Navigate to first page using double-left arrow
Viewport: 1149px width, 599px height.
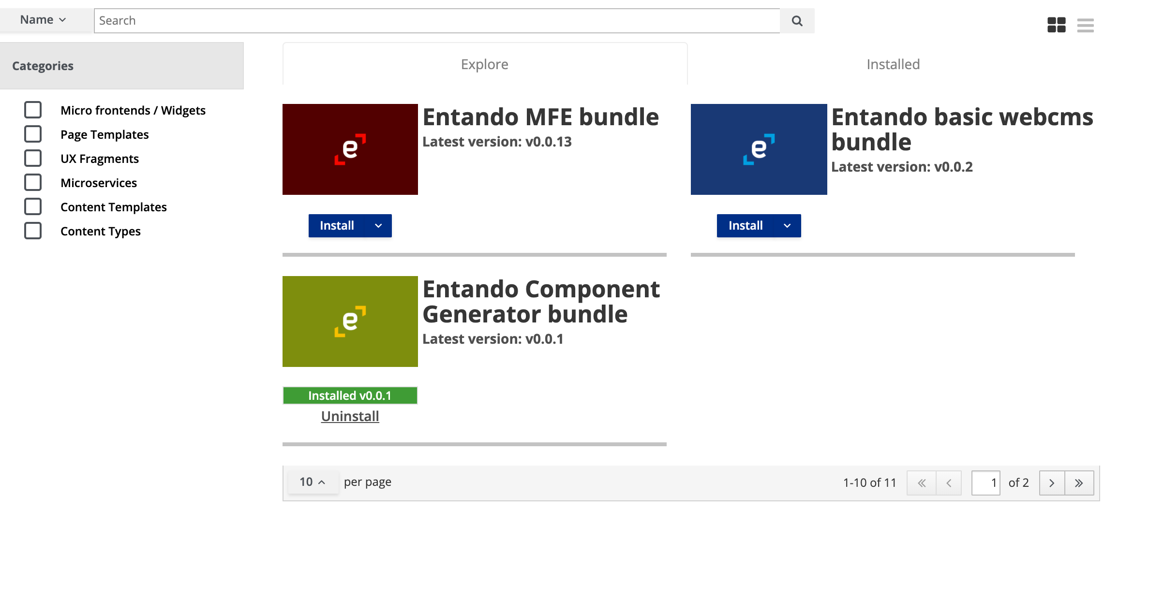921,483
